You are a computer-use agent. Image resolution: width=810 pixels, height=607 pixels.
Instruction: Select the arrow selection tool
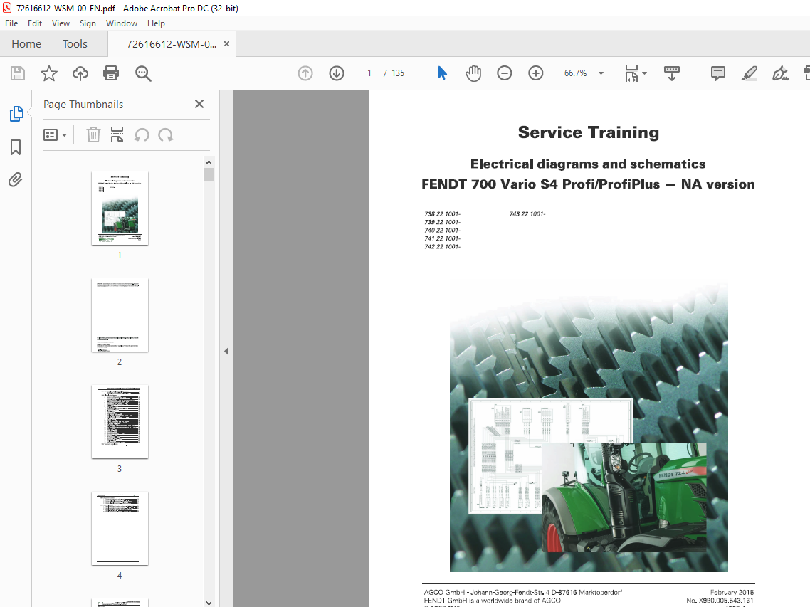coord(442,73)
